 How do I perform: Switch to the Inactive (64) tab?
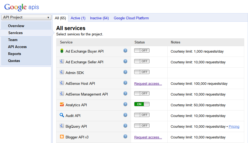pos(99,18)
